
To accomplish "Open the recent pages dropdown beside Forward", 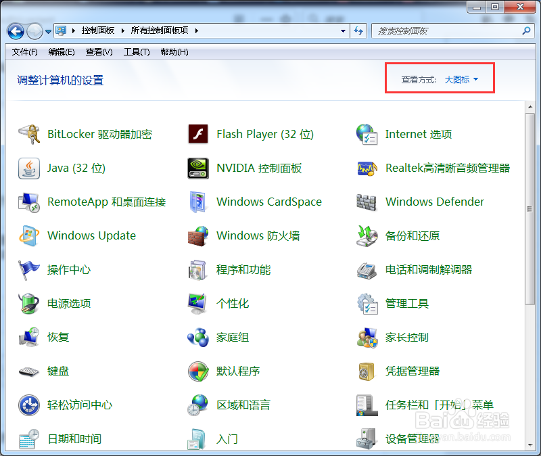I will [x=49, y=31].
